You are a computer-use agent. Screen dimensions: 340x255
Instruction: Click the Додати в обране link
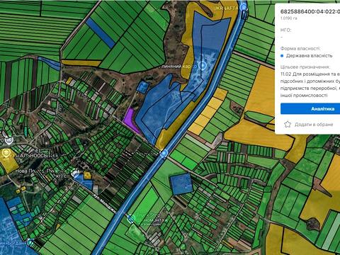[314, 125]
